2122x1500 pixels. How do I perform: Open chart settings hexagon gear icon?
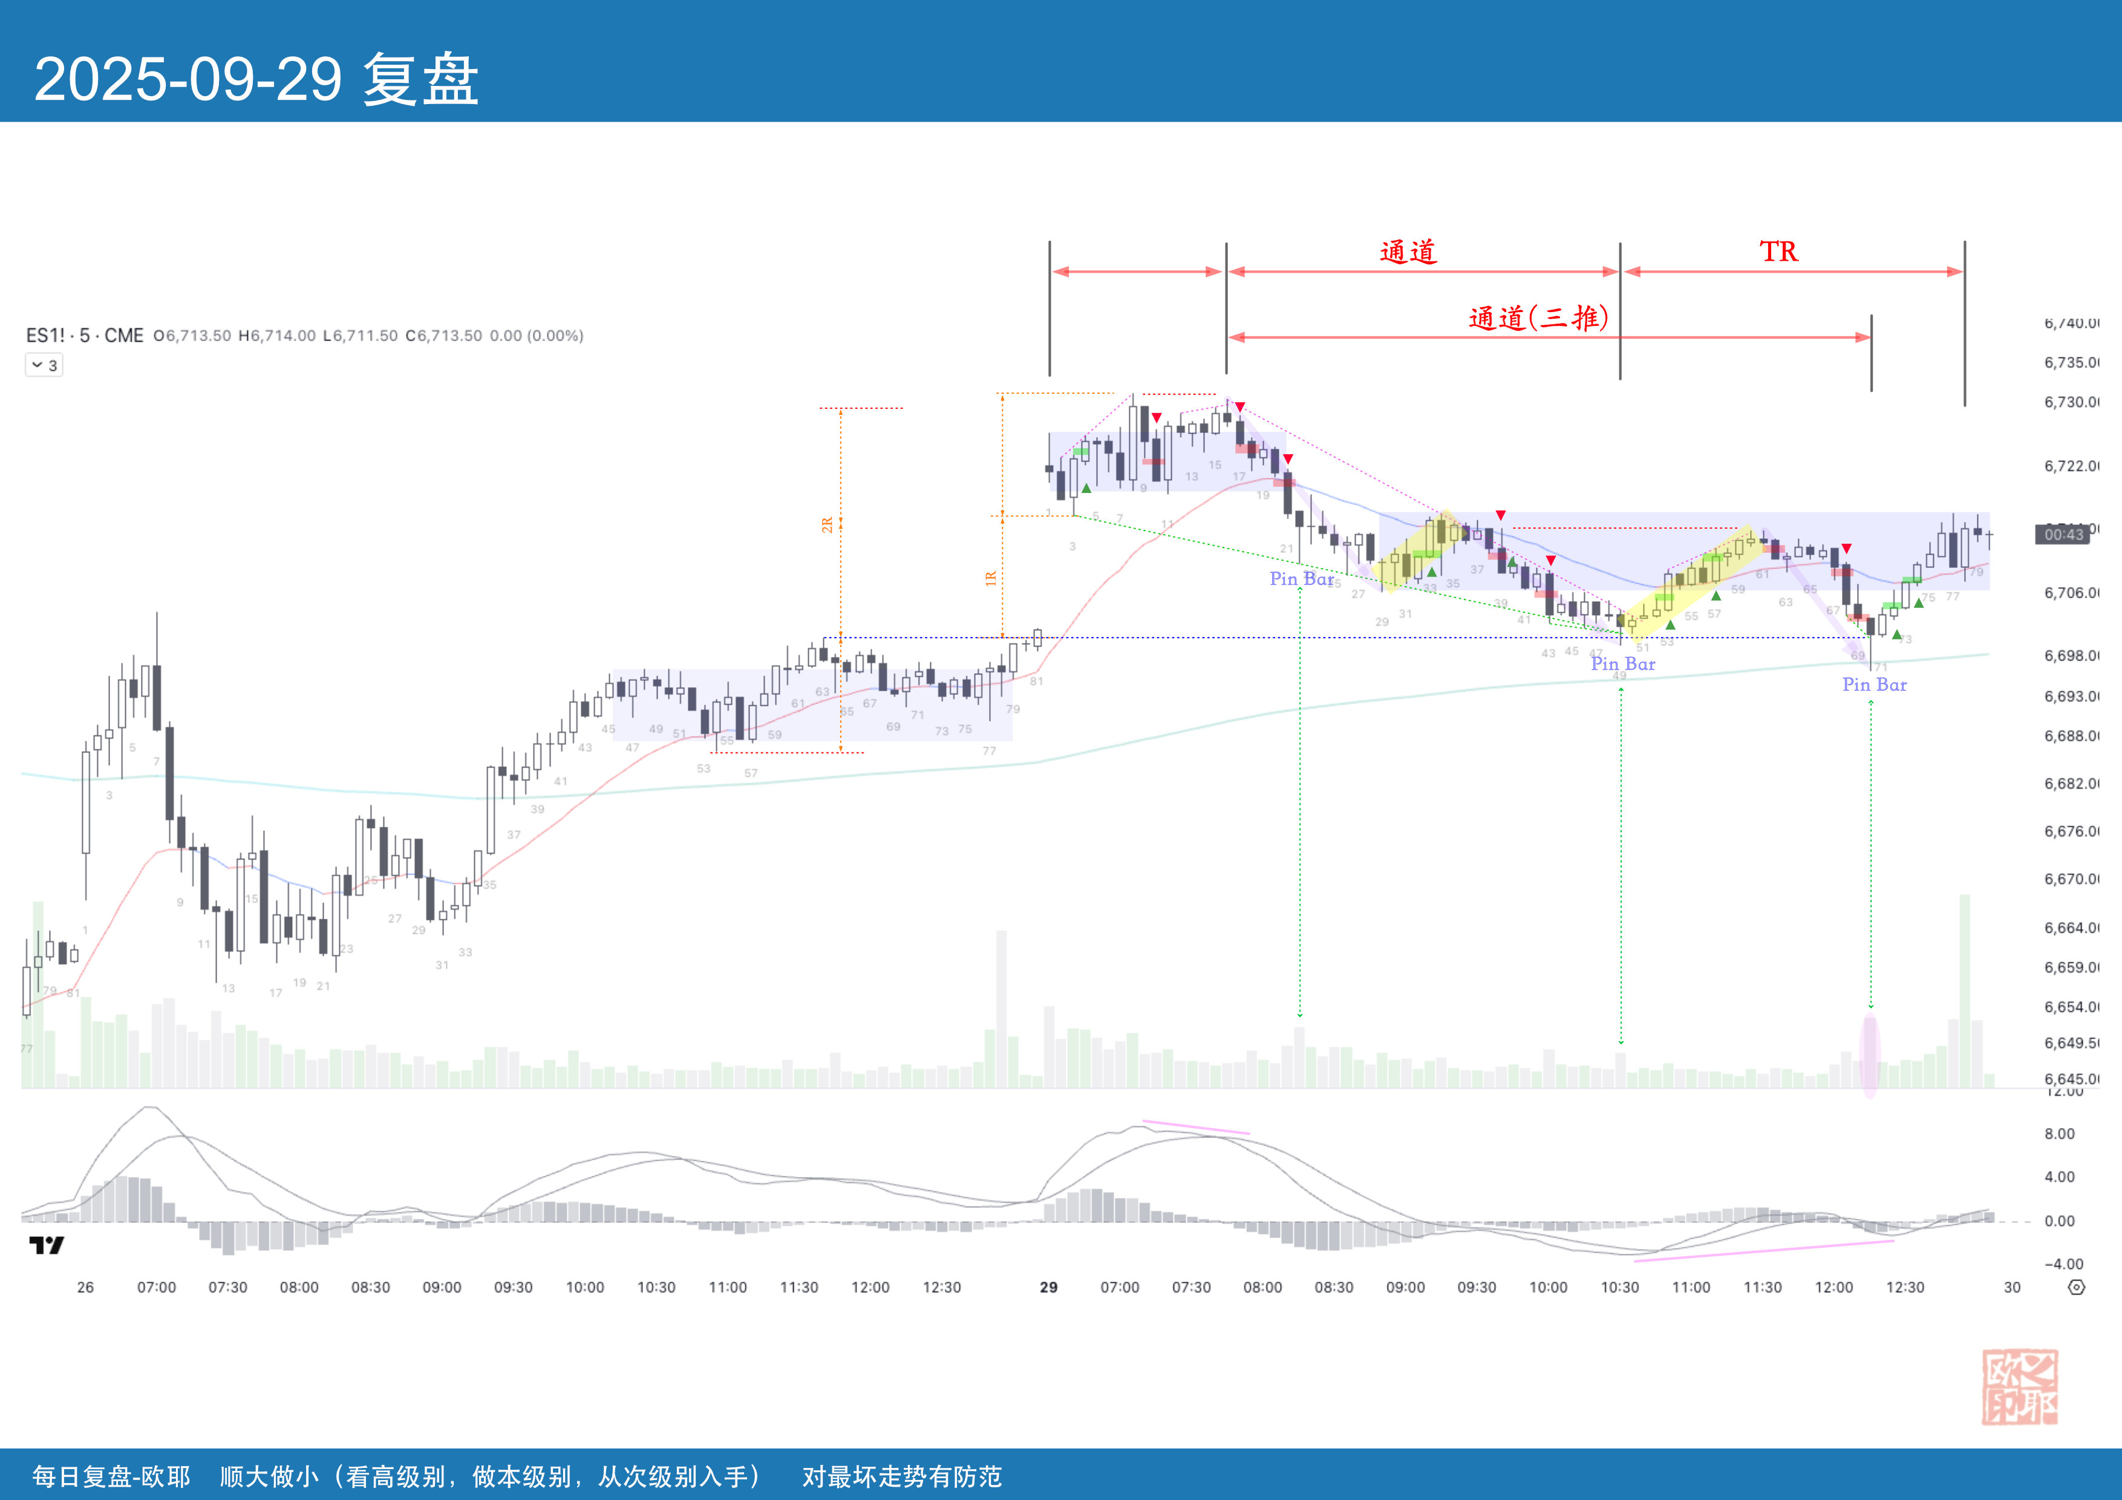(2076, 1288)
